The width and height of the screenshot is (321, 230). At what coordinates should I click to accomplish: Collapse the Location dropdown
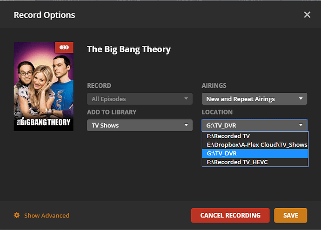click(254, 125)
